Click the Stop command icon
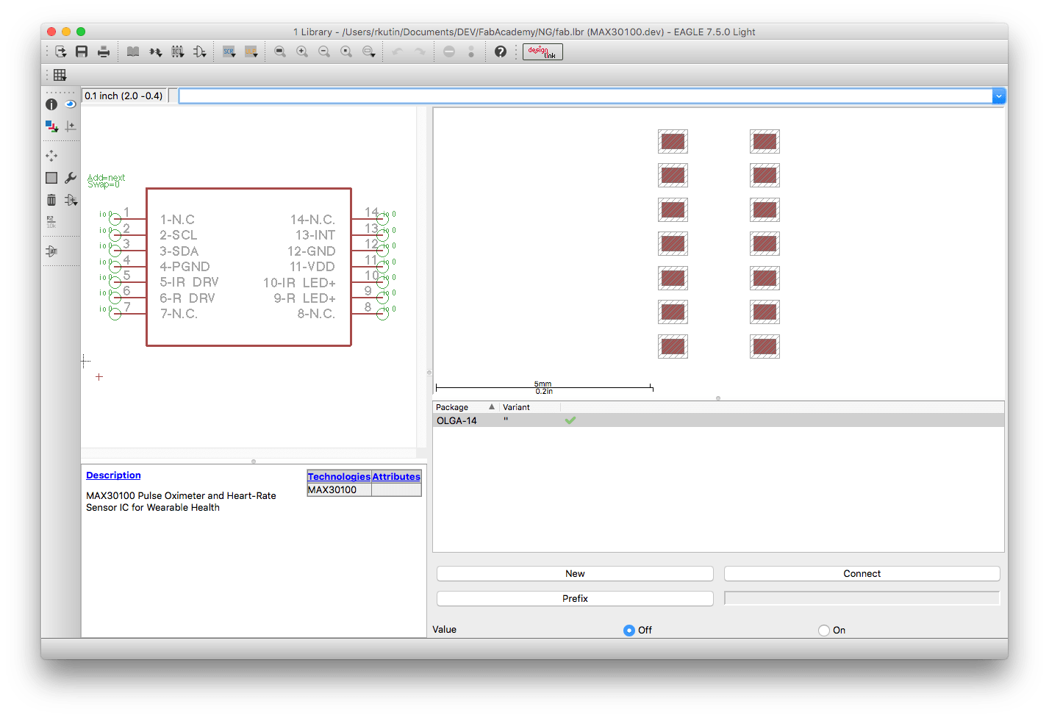Image resolution: width=1049 pixels, height=718 pixels. pos(449,51)
